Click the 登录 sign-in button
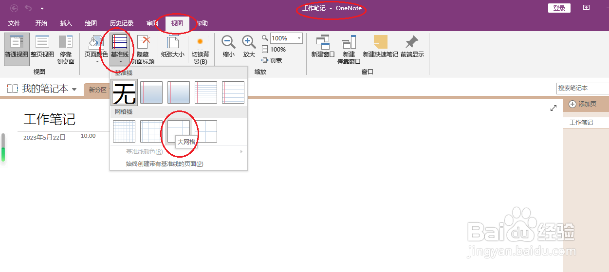The height and width of the screenshot is (272, 609). point(559,8)
